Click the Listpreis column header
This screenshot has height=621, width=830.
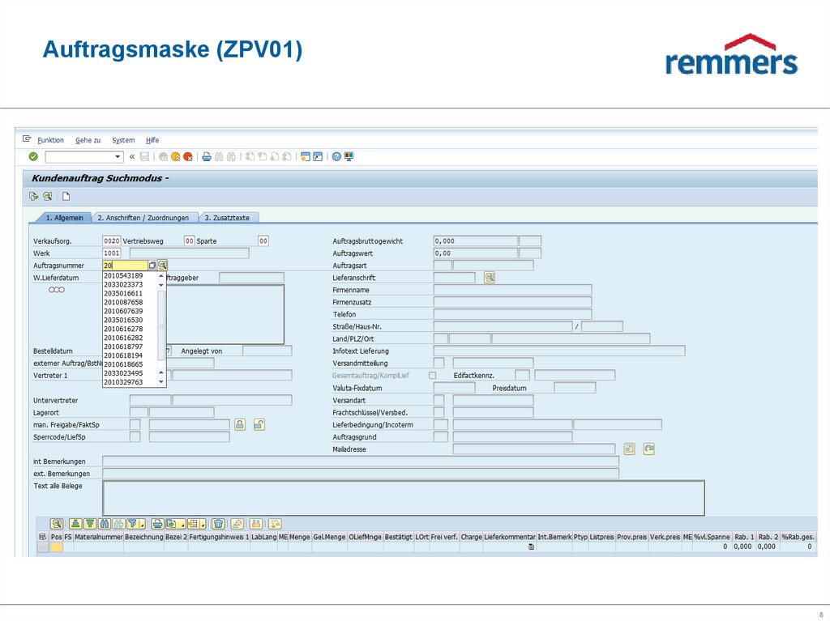(x=602, y=537)
